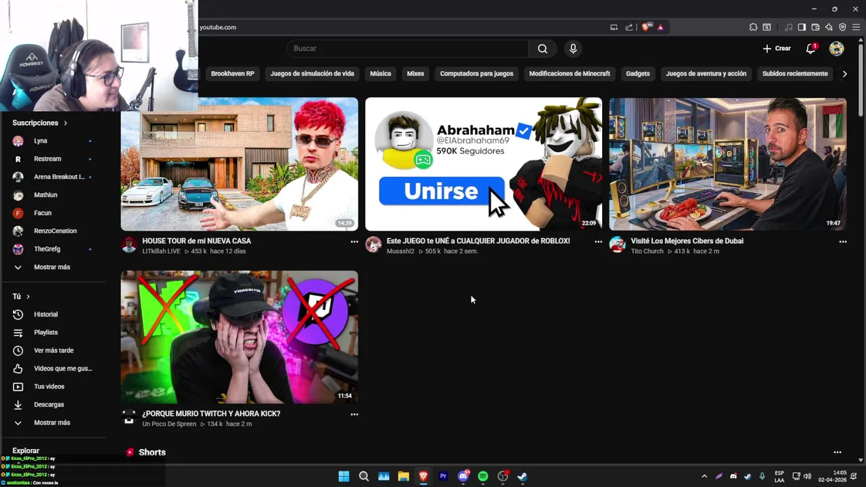Open the Abrahaham Roblox video thumbnail

click(484, 164)
